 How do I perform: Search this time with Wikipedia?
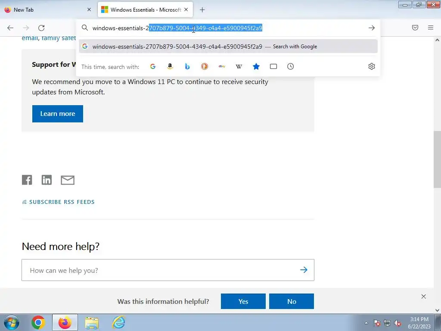239,66
